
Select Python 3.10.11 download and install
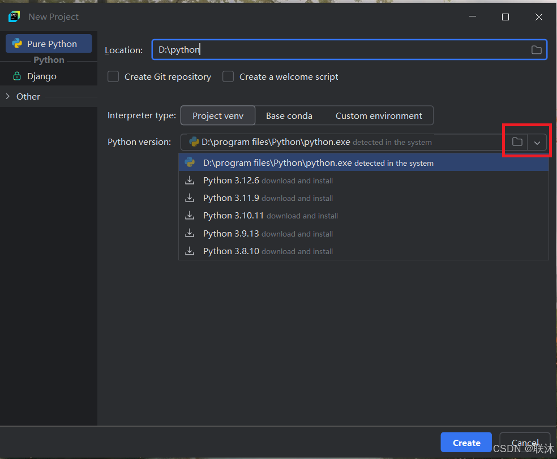click(364, 216)
